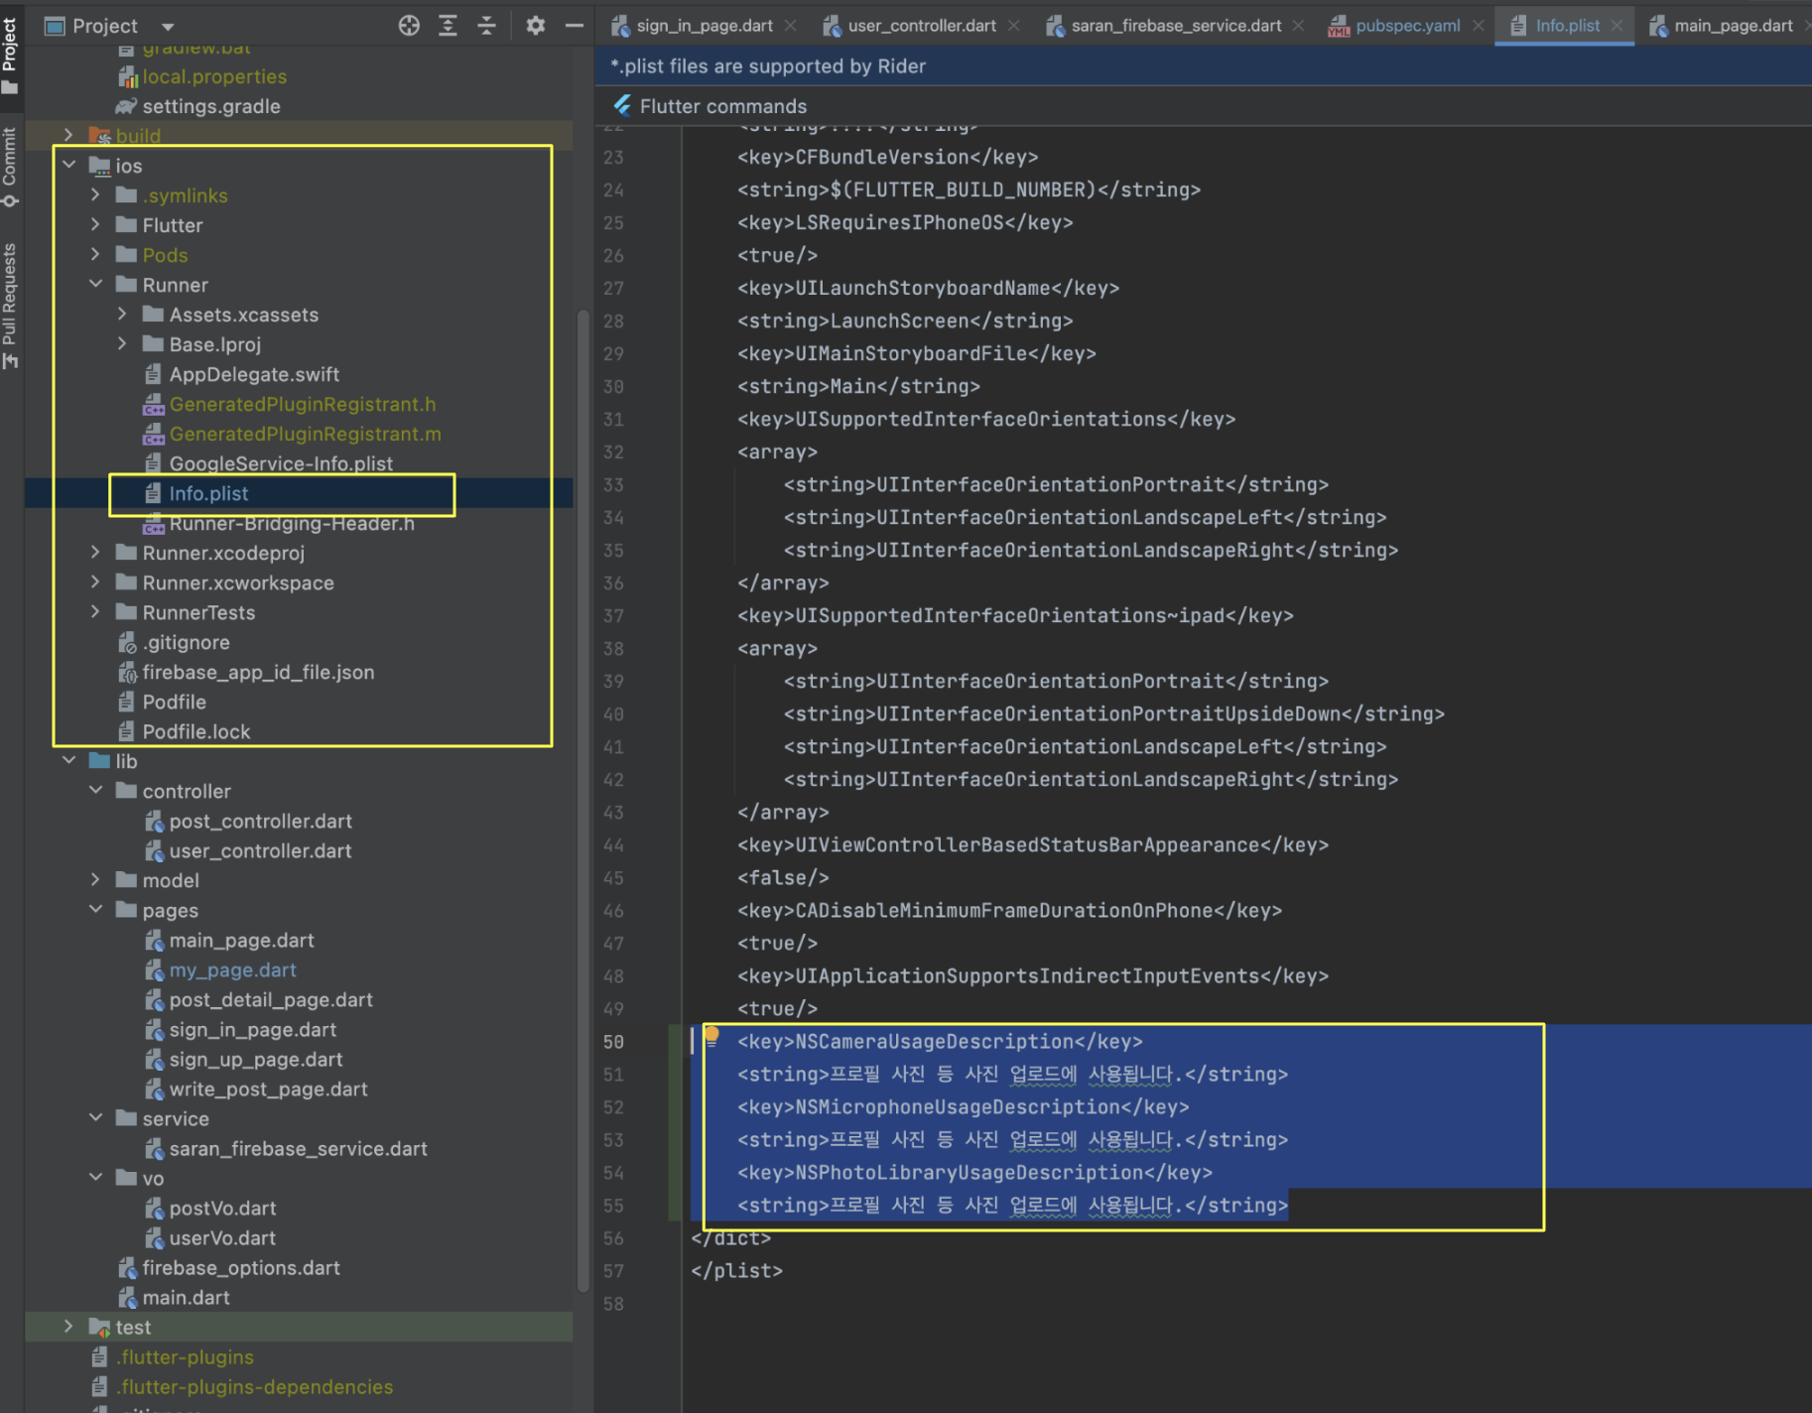Screen dimensions: 1812x1413
Task: Select Podfile.lock file
Action: [x=195, y=731]
